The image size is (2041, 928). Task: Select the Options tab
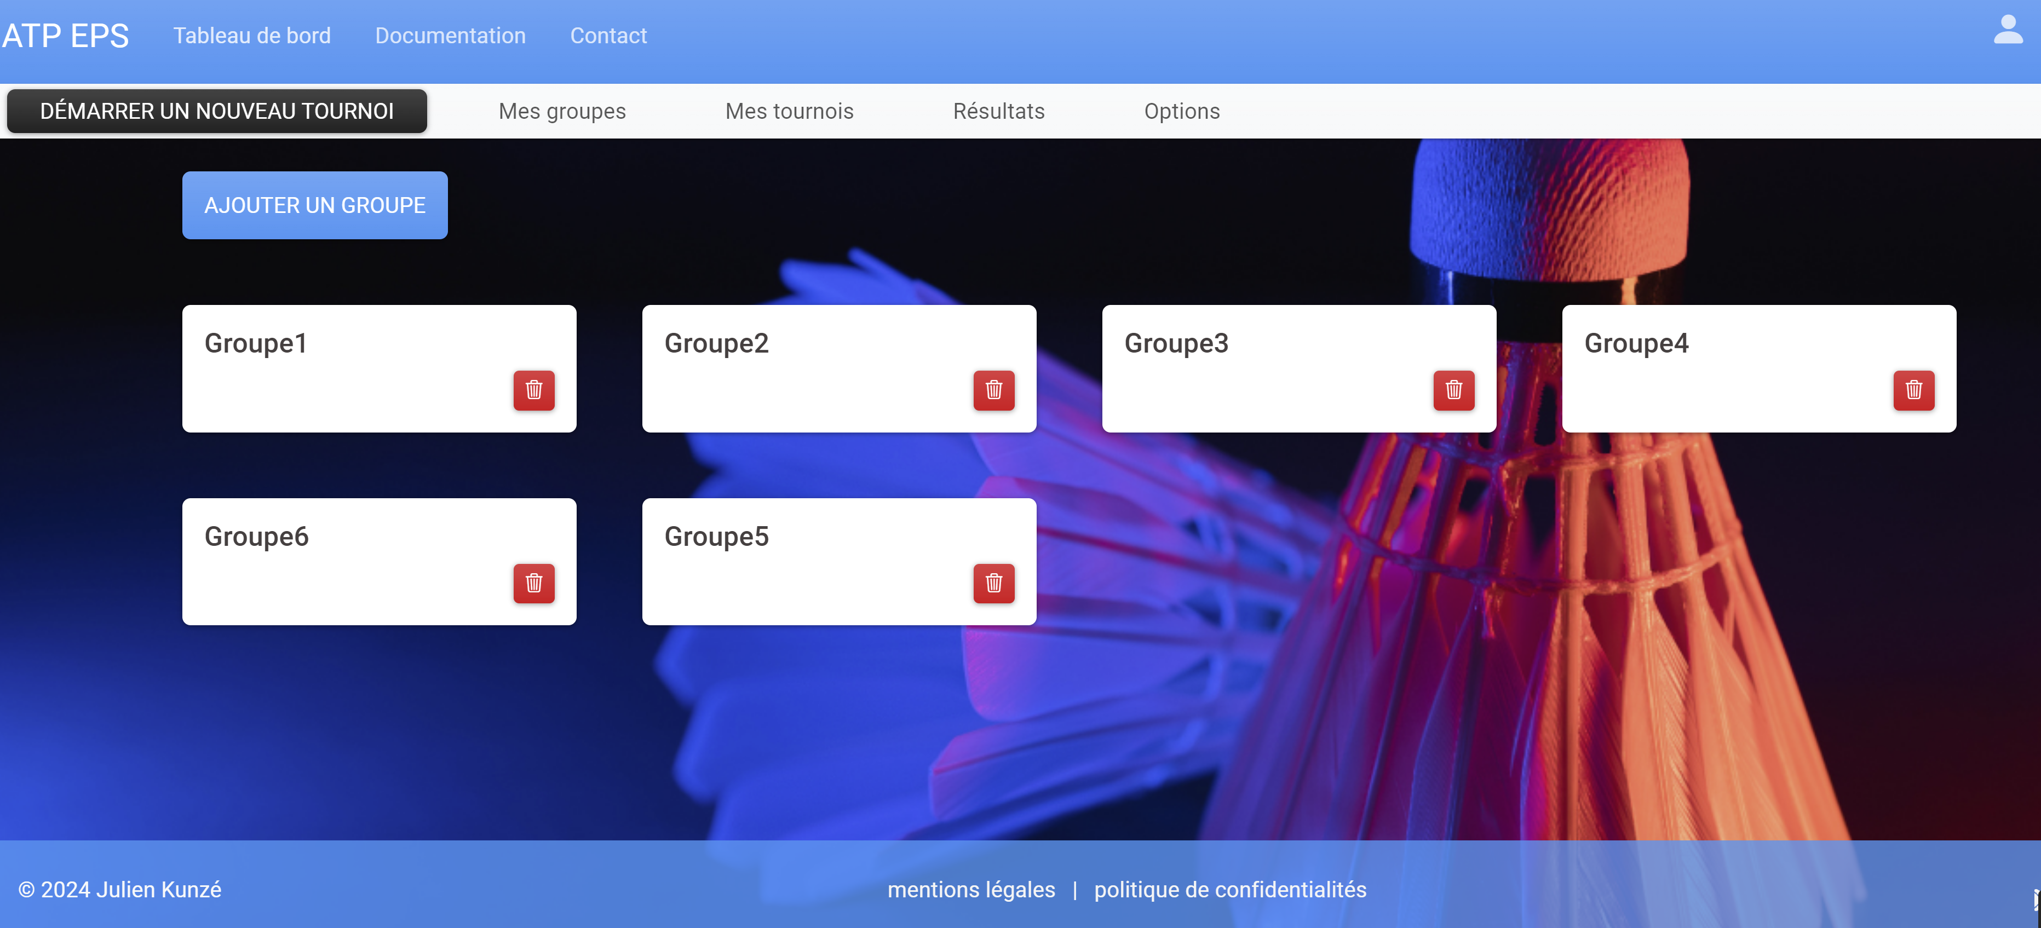[x=1181, y=111]
